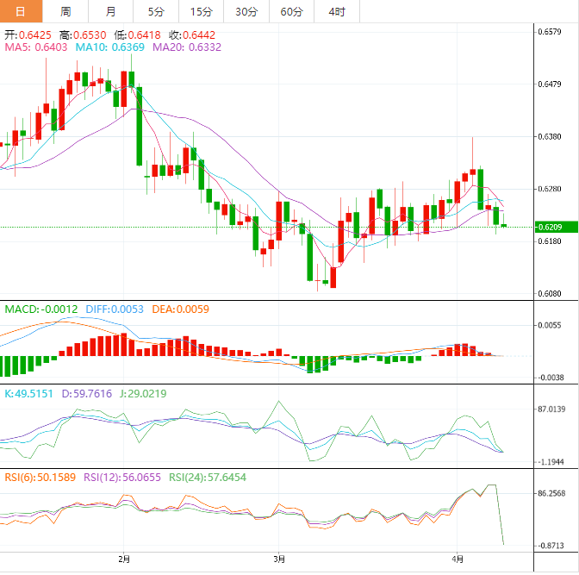579x575 pixels.
Task: Switch to the 日 daily chart tab
Action: pyautogui.click(x=22, y=12)
